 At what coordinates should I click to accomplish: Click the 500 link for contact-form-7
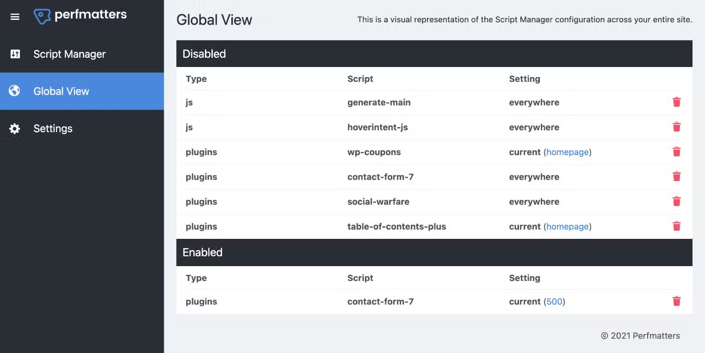[x=555, y=301]
